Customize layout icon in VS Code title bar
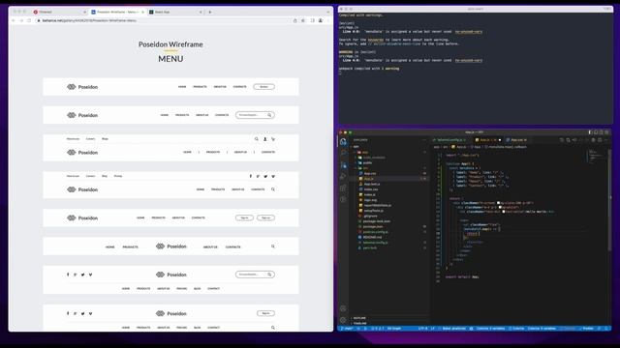The width and height of the screenshot is (620, 348). [x=607, y=132]
